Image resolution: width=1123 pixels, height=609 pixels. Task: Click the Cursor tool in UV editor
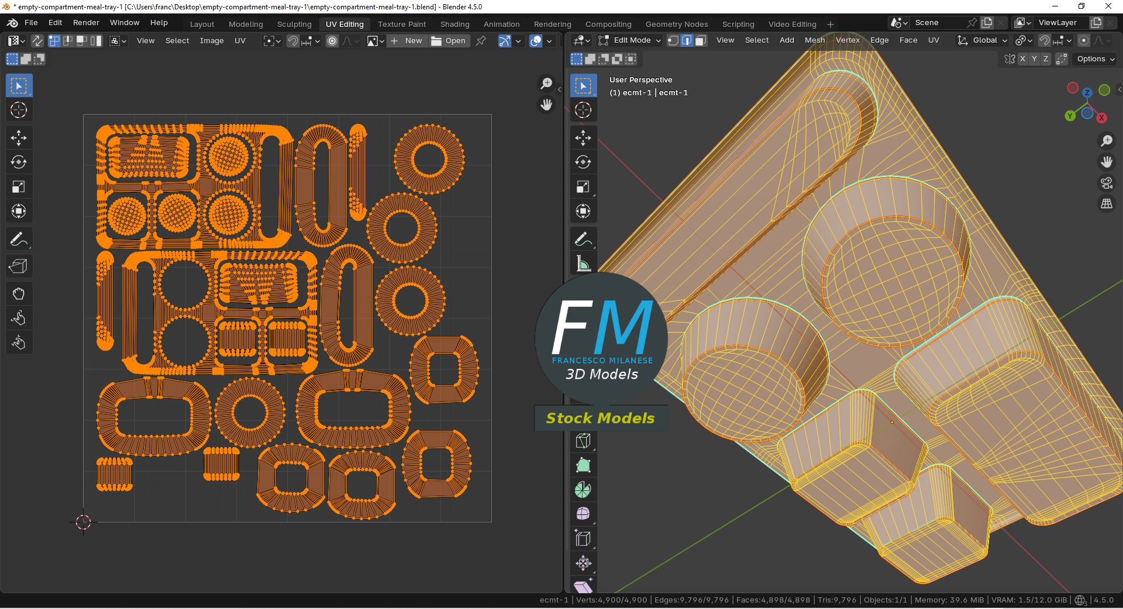pos(19,110)
